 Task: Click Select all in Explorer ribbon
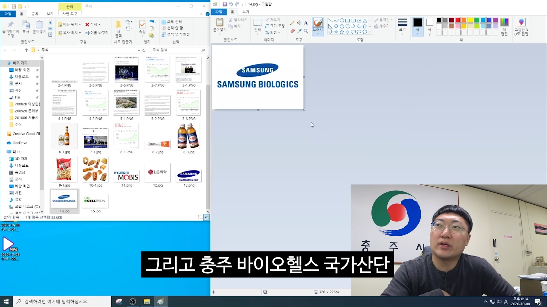pos(172,22)
